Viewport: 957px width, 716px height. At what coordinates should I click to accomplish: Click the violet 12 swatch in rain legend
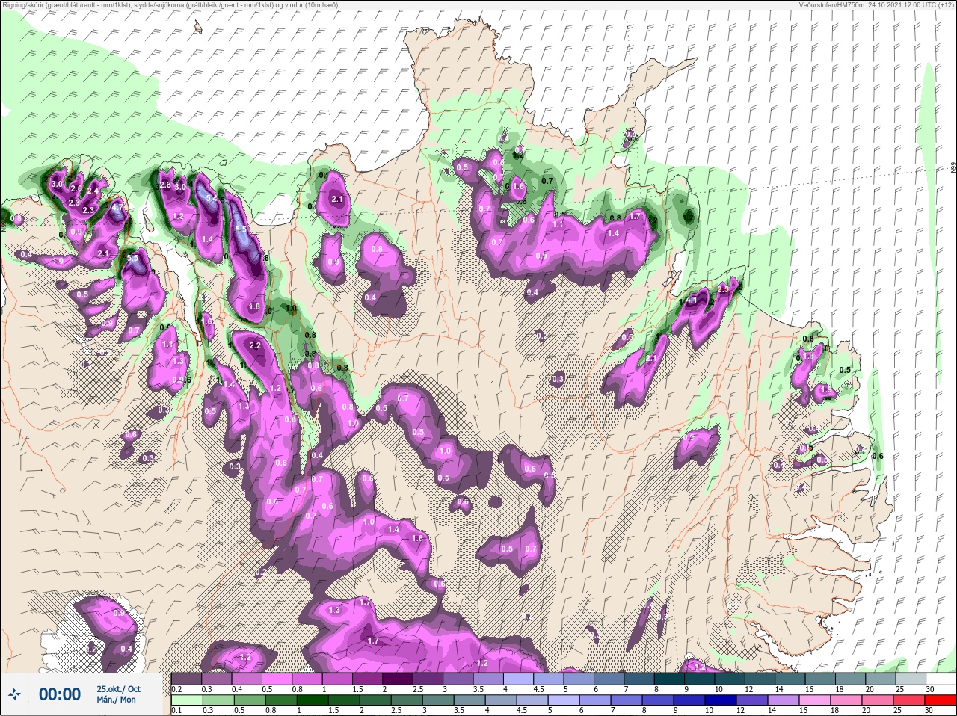pos(752,700)
